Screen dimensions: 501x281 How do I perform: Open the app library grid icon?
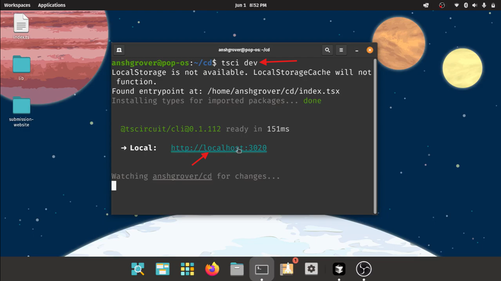click(x=187, y=269)
